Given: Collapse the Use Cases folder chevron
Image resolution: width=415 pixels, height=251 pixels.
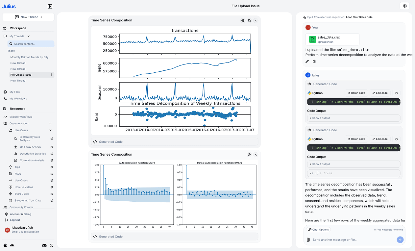Looking at the screenshot, I should point(50,130).
